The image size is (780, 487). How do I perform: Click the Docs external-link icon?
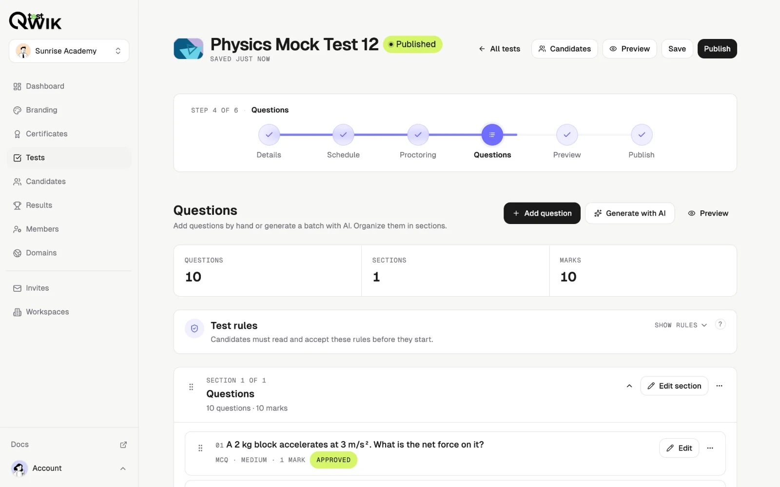pyautogui.click(x=123, y=445)
